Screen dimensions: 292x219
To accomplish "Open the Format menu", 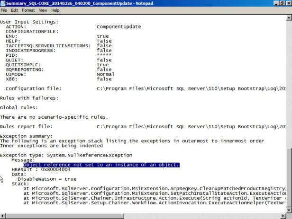I will (x=28, y=10).
